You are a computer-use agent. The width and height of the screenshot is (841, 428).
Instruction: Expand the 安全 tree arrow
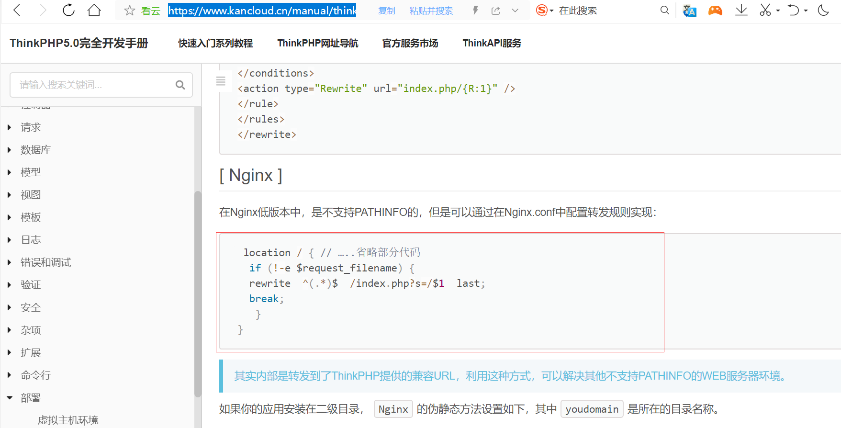pos(9,307)
